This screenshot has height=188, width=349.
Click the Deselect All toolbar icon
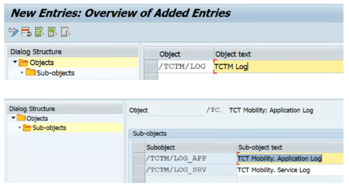tap(65, 31)
